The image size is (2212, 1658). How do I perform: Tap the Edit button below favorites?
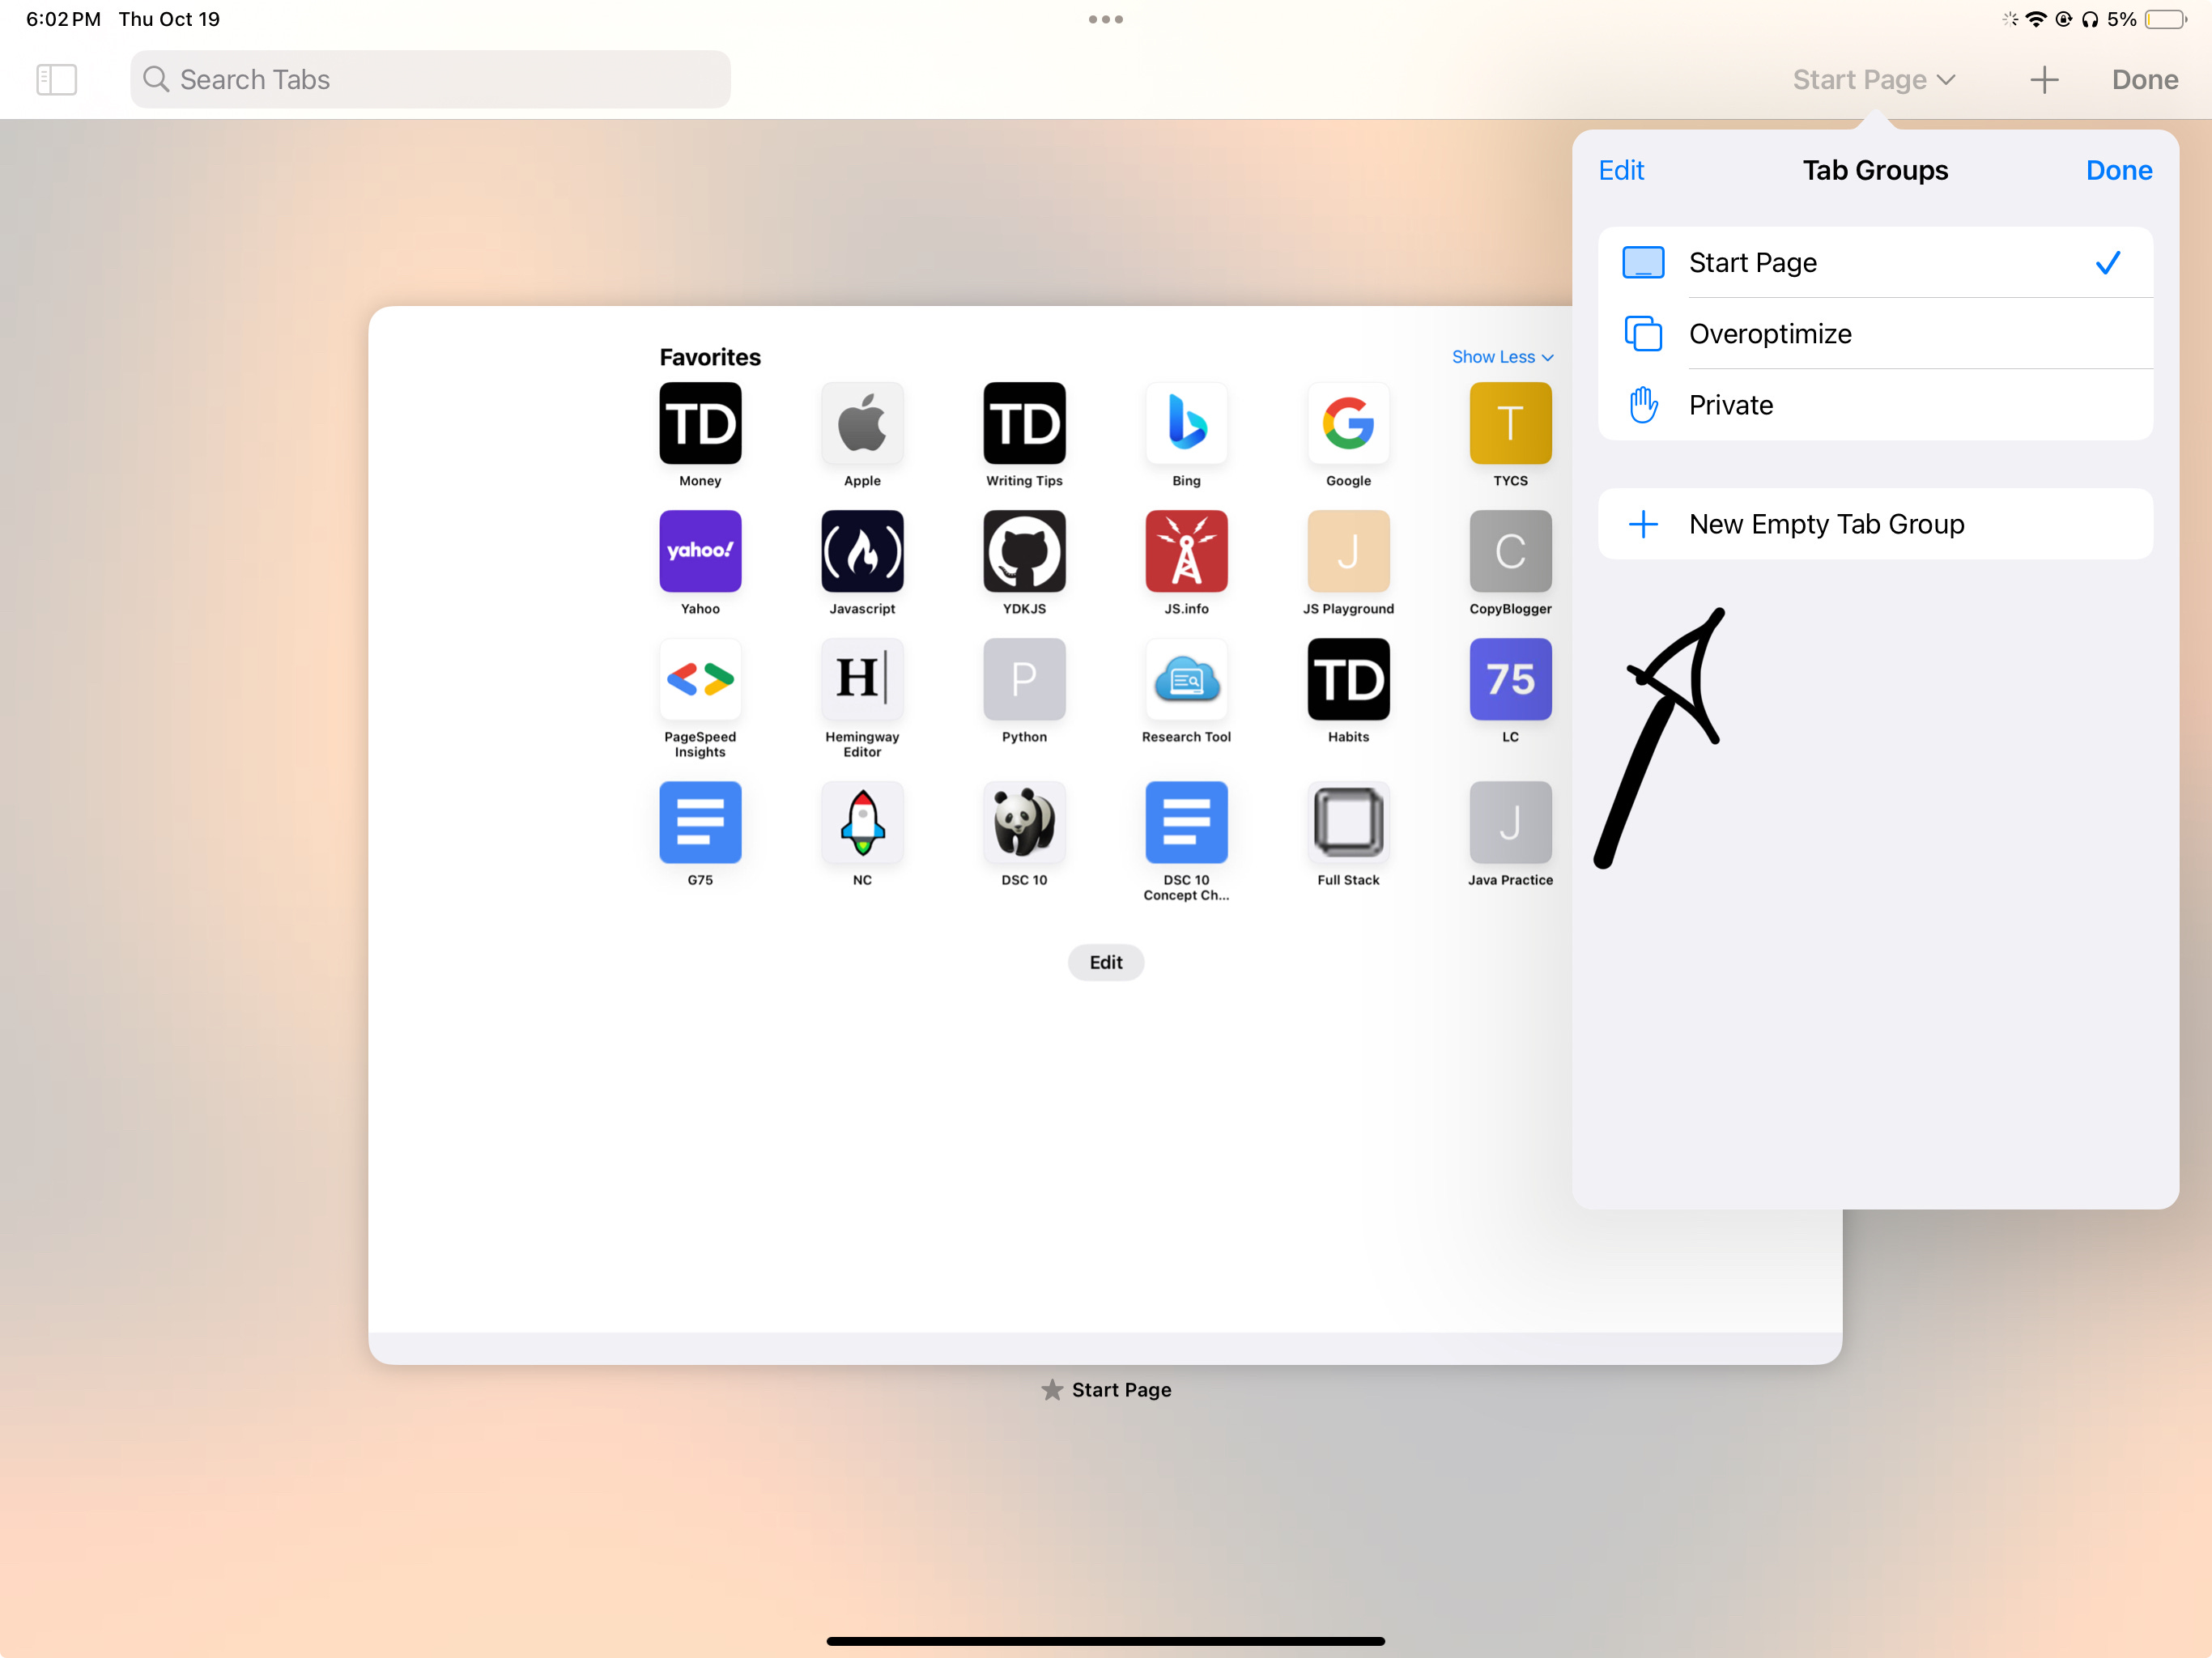click(1105, 962)
